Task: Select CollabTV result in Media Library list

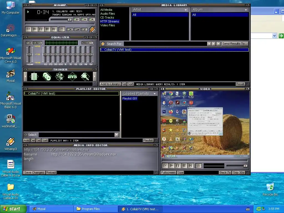Action: pos(174,50)
